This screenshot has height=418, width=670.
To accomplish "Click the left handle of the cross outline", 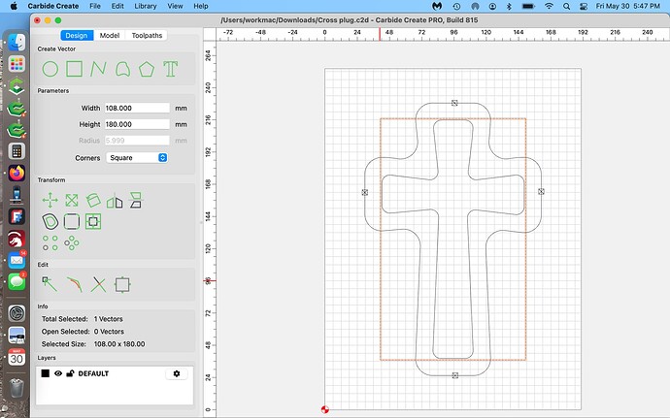I will click(365, 193).
